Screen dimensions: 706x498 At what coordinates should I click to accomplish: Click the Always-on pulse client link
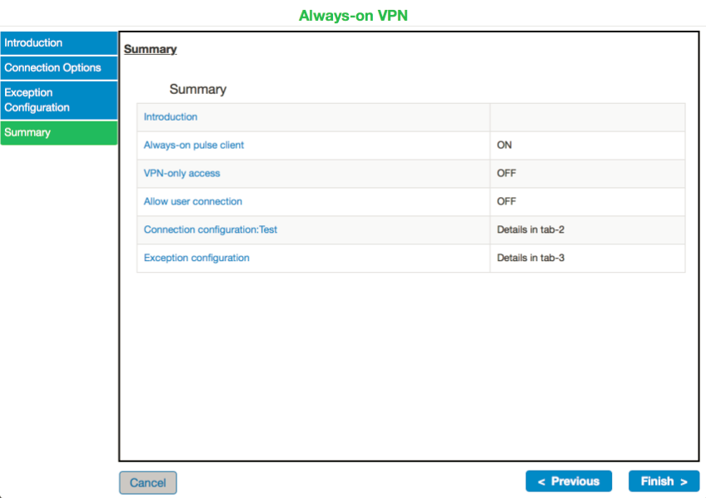coord(194,145)
